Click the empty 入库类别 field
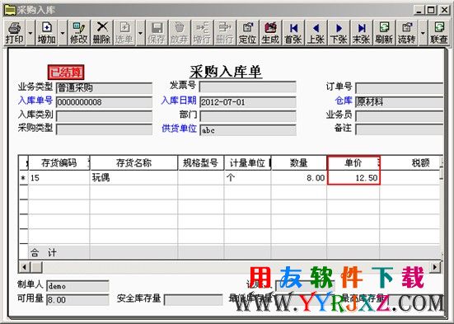This screenshot has height=324, width=454. [105, 116]
